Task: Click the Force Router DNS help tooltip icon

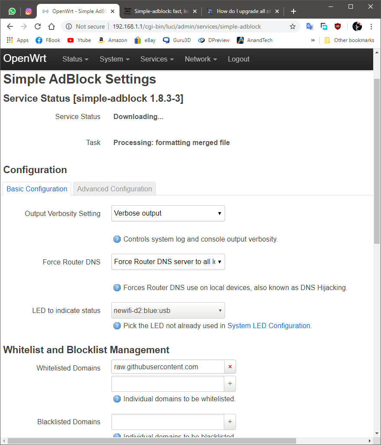Action: (117, 287)
